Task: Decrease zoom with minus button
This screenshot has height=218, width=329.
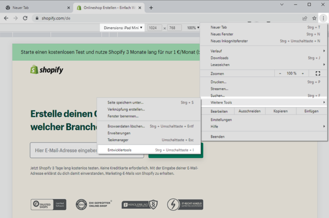Action: pyautogui.click(x=280, y=74)
